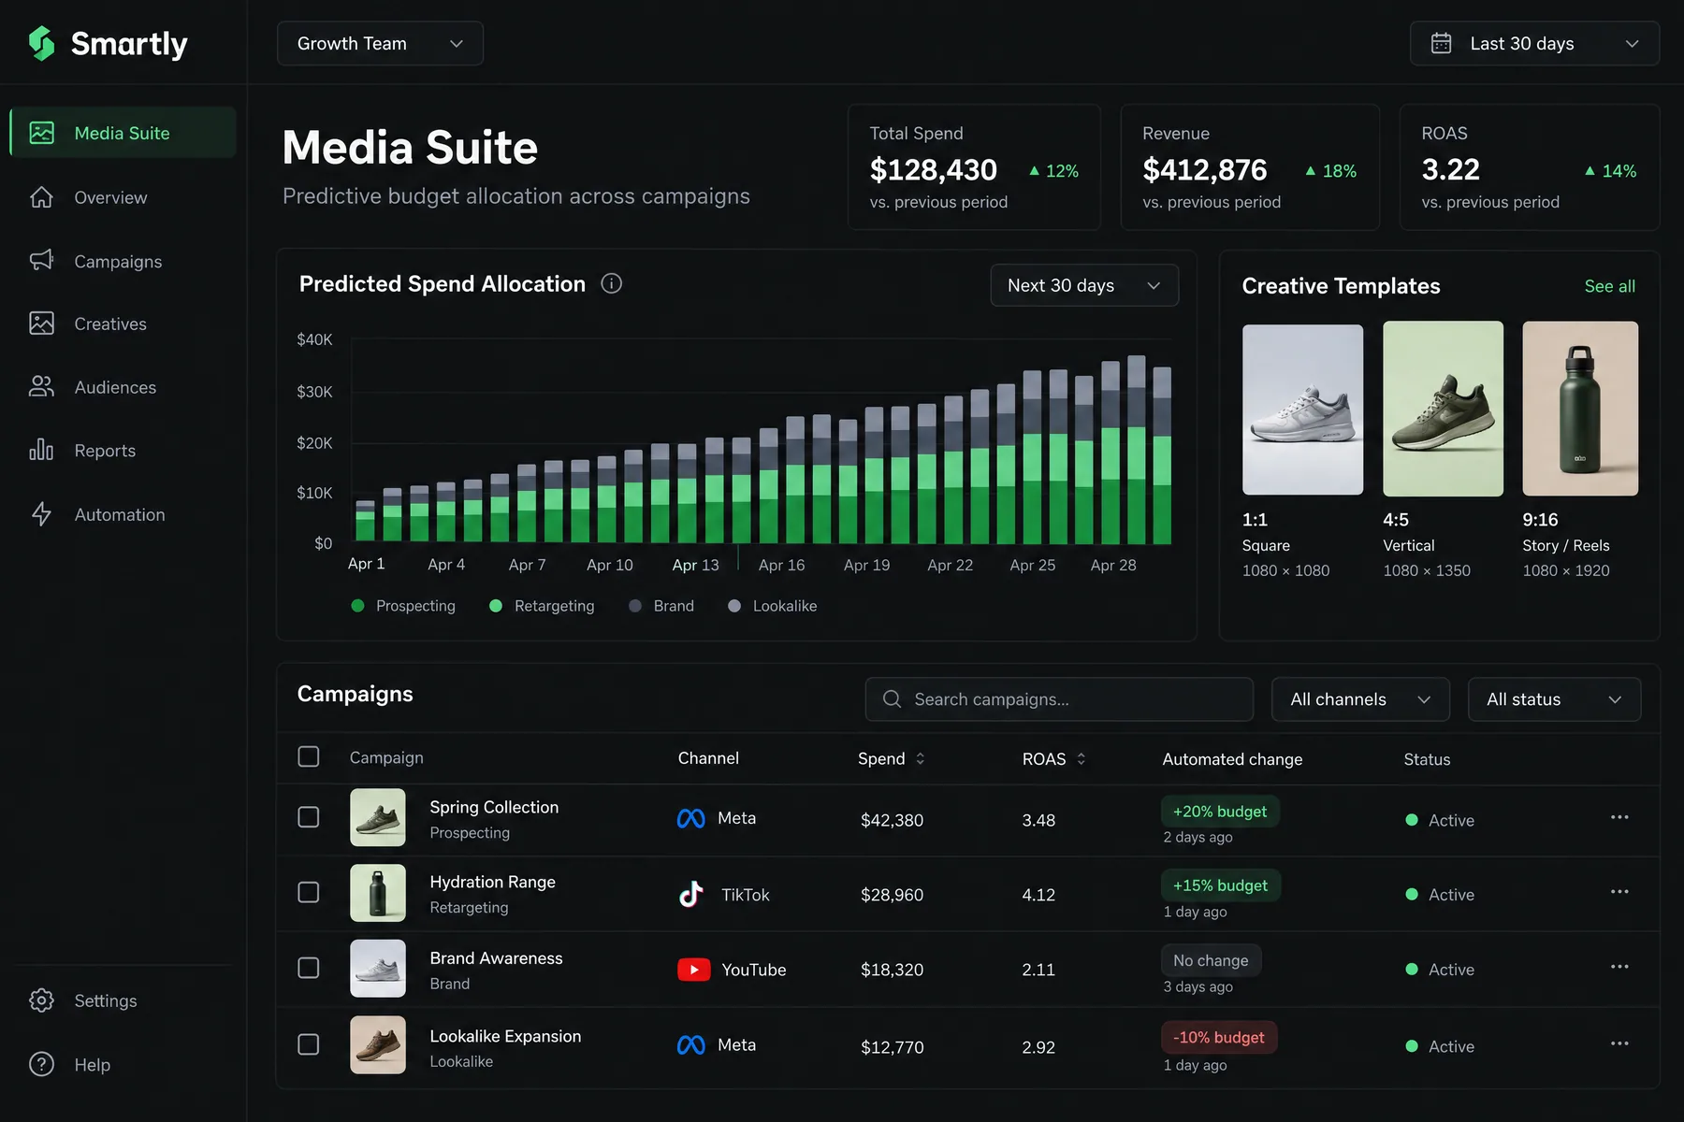Click the Lookalike Expansion shoe thumbnail
Viewport: 1684px width, 1122px height.
tap(378, 1044)
